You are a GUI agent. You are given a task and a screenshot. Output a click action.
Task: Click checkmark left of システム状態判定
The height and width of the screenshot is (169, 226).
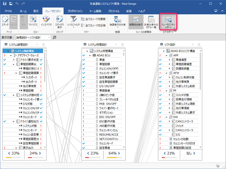(5, 95)
